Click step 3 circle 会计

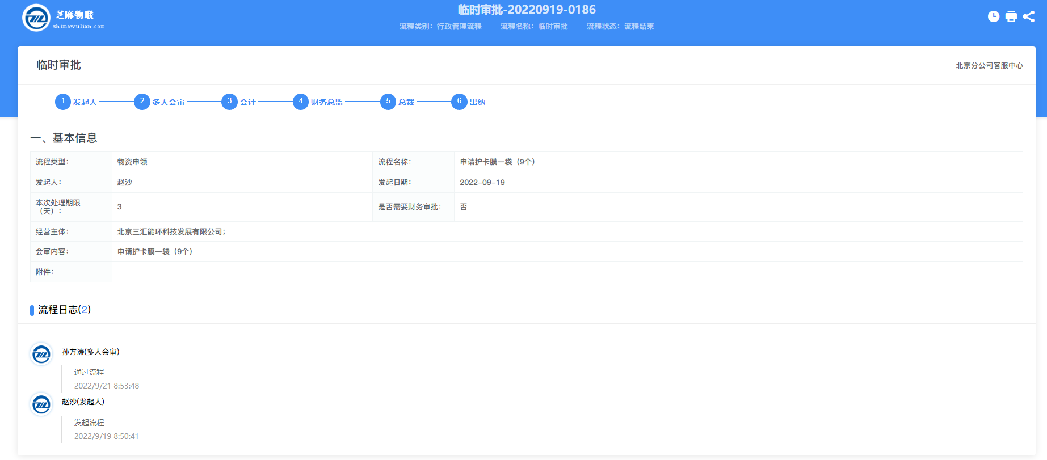(x=229, y=102)
